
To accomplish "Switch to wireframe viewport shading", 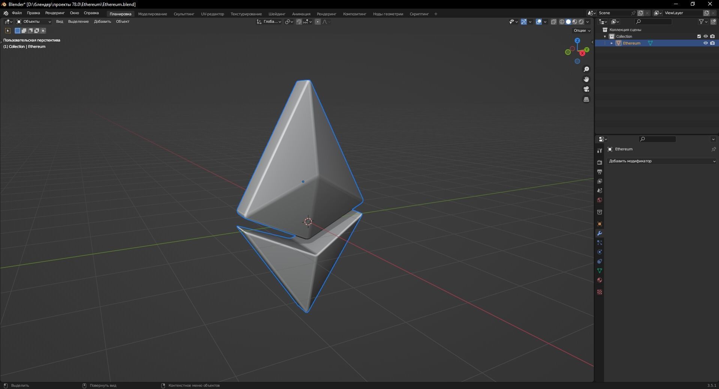I will (562, 22).
